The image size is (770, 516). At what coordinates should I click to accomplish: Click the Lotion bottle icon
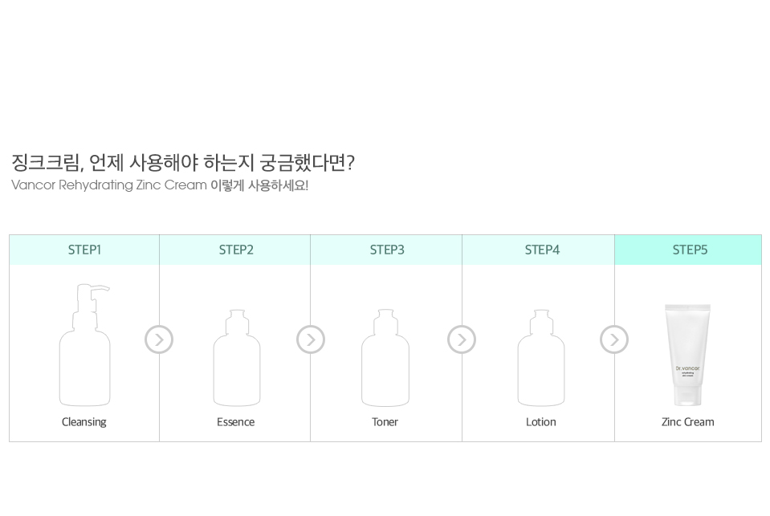coord(541,358)
